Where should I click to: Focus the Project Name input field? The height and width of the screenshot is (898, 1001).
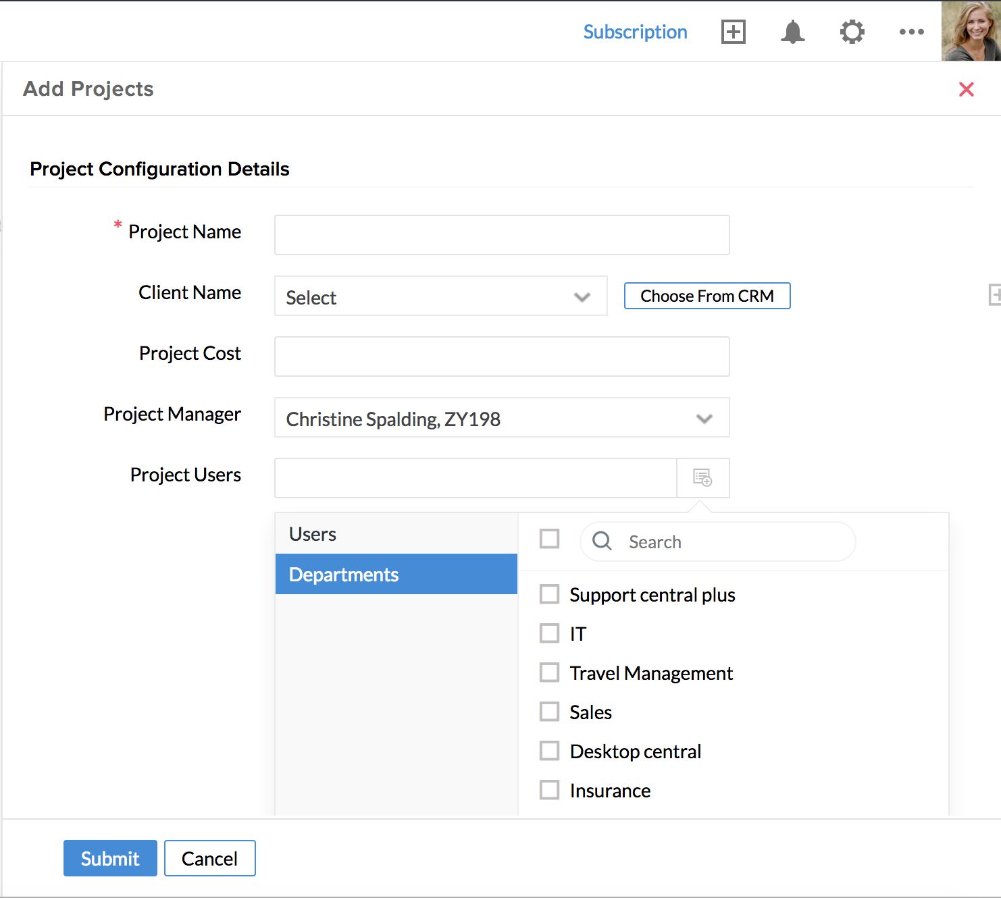point(501,235)
